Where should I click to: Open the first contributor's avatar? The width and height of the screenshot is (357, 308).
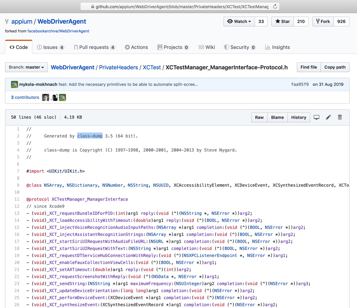click(45, 97)
